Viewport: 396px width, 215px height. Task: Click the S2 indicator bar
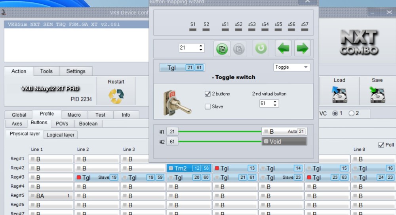206,30
